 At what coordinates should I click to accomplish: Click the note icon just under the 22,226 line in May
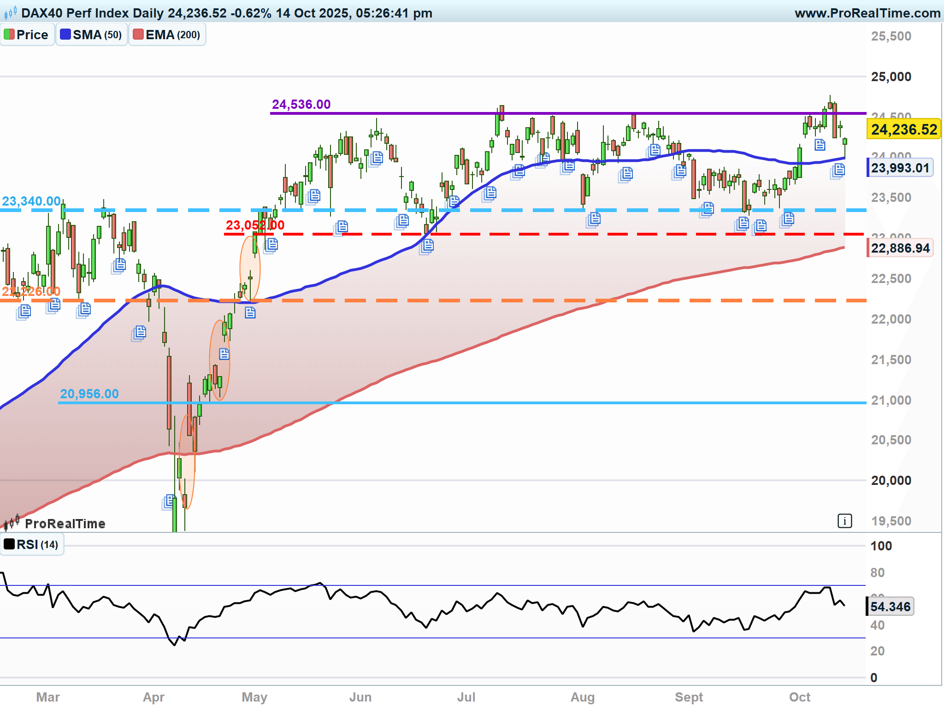[x=250, y=313]
